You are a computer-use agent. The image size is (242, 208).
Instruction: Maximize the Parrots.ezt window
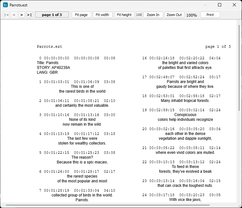click(x=220, y=5)
